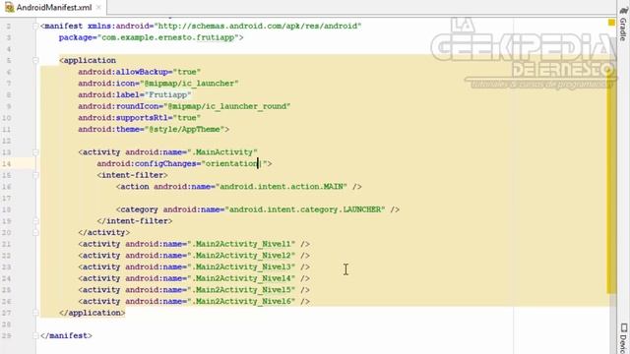Click the </activity> closing tag

coord(104,232)
